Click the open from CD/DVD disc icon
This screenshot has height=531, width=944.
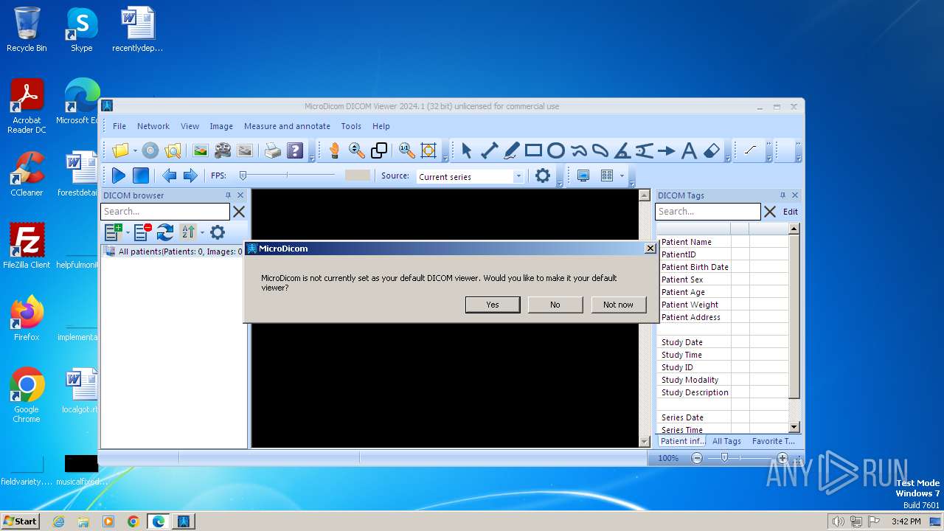150,150
